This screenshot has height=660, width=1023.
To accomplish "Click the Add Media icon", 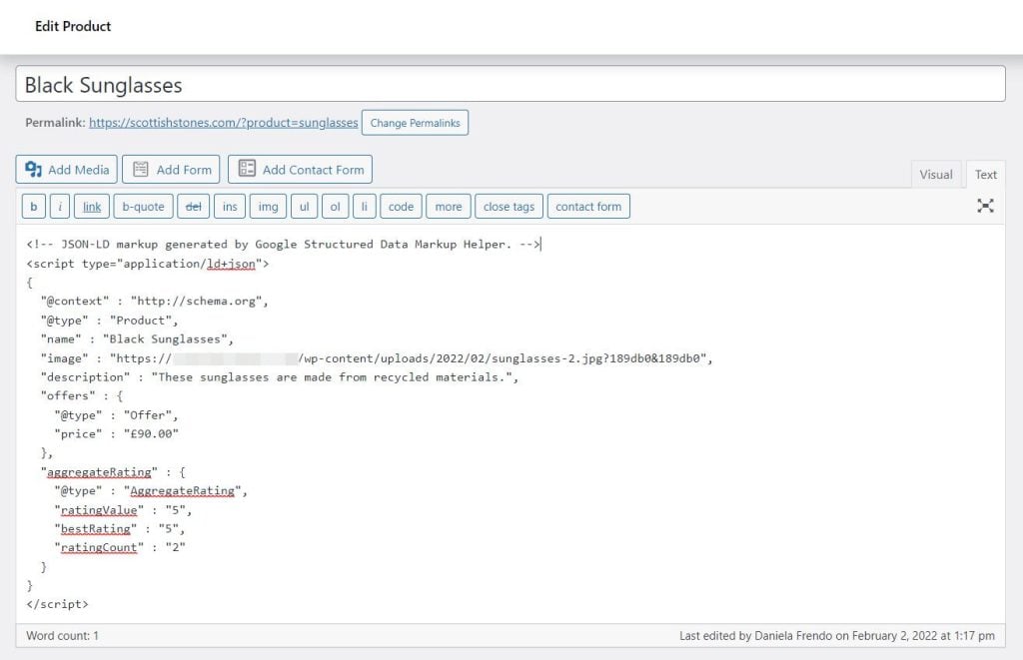I will pyautogui.click(x=36, y=169).
